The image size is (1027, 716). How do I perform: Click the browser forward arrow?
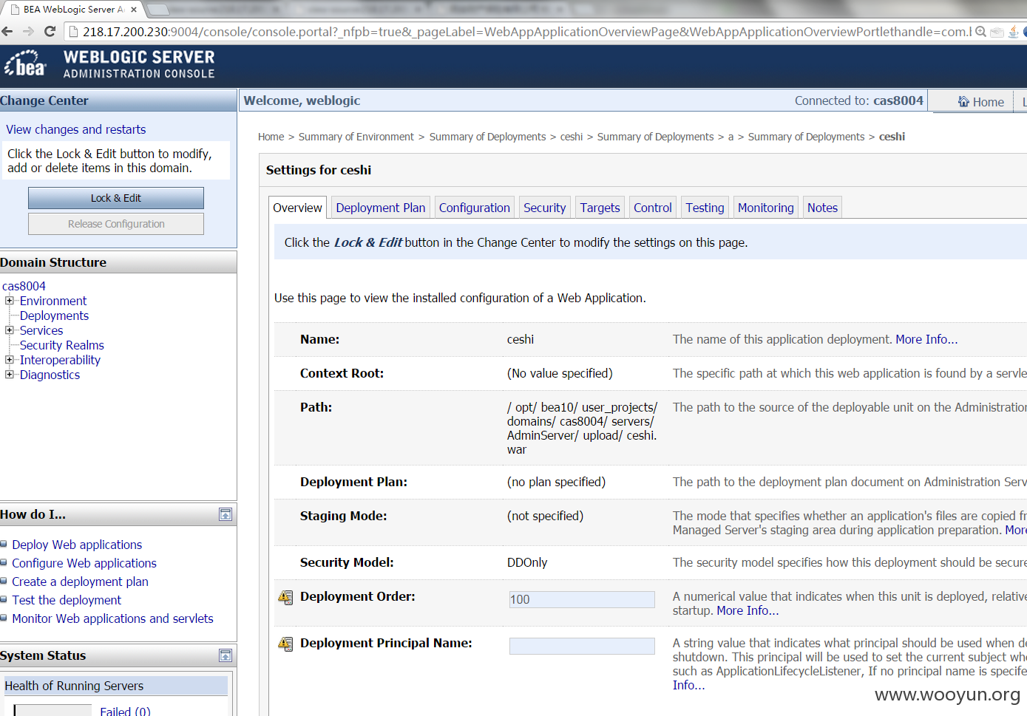[28, 31]
